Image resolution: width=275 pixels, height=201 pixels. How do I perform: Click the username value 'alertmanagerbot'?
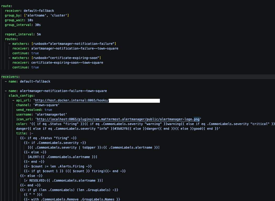51,115
